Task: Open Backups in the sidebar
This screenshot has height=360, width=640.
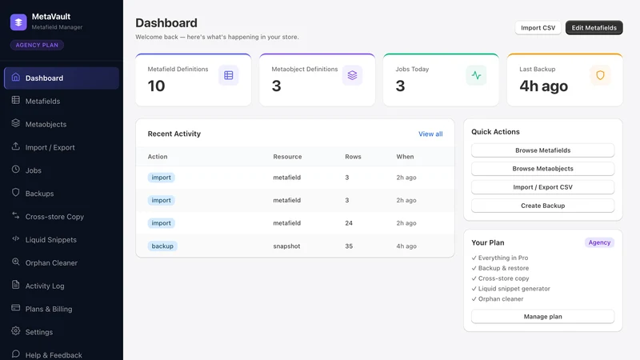Action: point(62,194)
